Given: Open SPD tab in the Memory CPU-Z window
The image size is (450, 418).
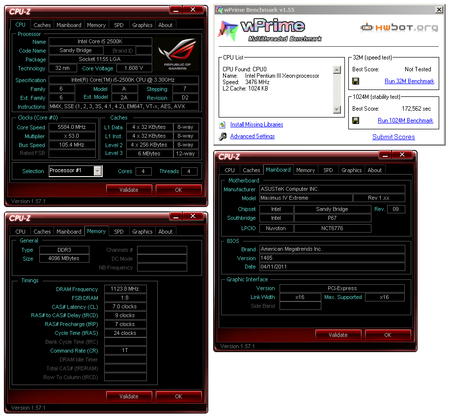Looking at the screenshot, I should [x=119, y=232].
